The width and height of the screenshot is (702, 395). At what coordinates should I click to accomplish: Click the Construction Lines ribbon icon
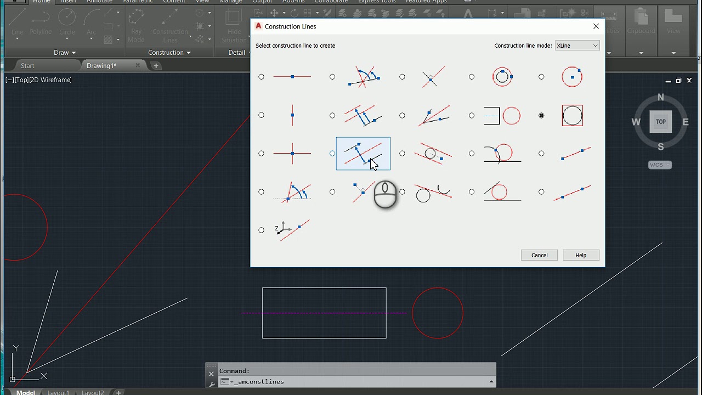pyautogui.click(x=170, y=26)
